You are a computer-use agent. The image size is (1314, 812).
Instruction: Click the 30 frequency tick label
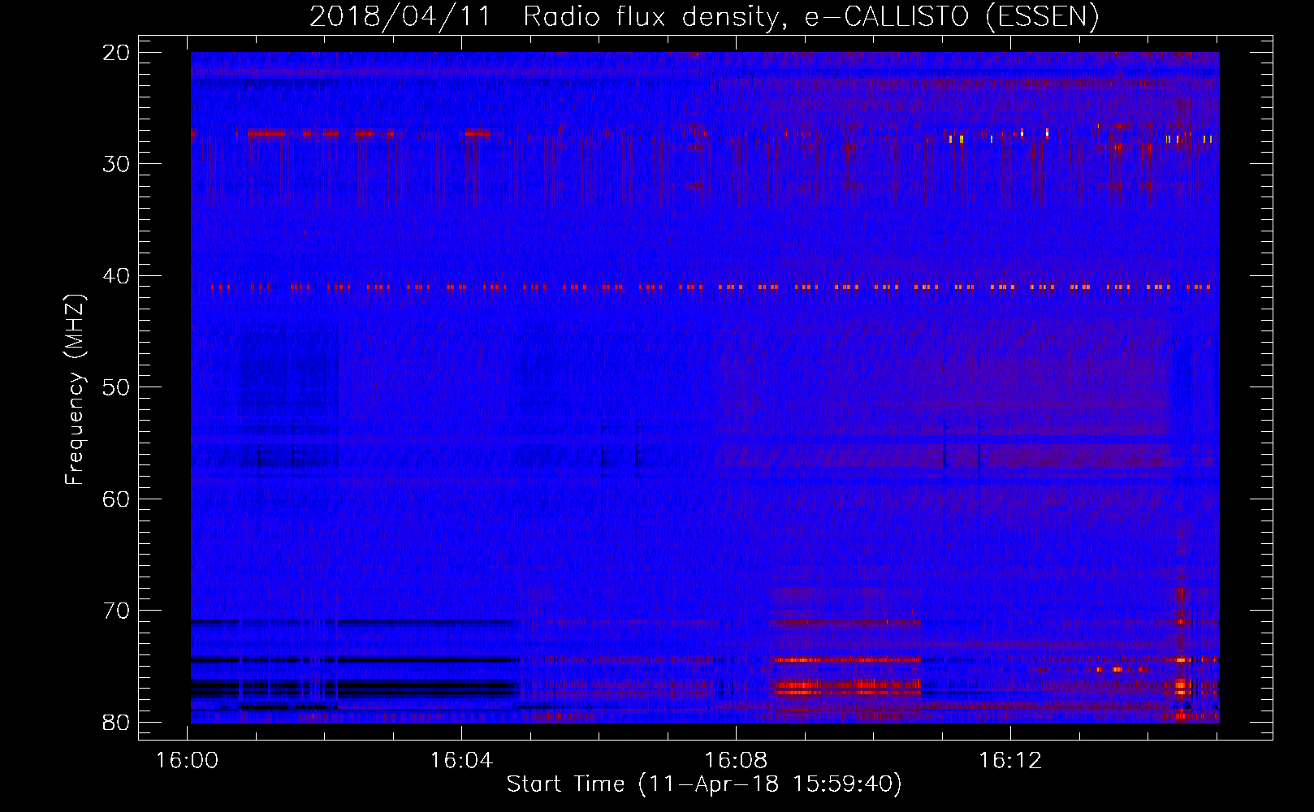[x=117, y=165]
